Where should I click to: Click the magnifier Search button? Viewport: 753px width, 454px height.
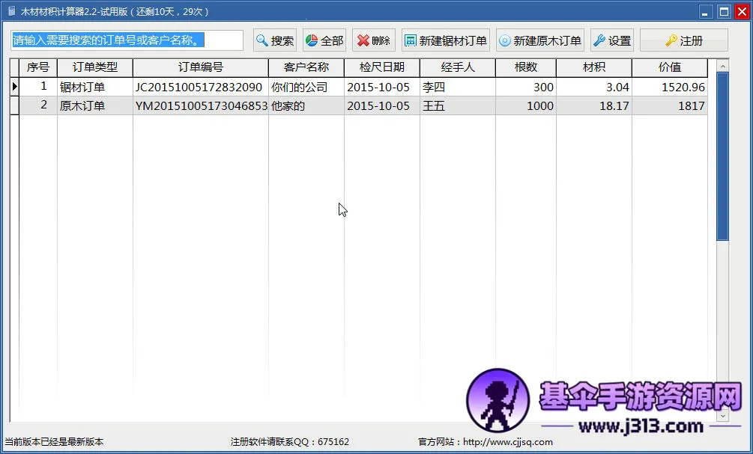[275, 40]
